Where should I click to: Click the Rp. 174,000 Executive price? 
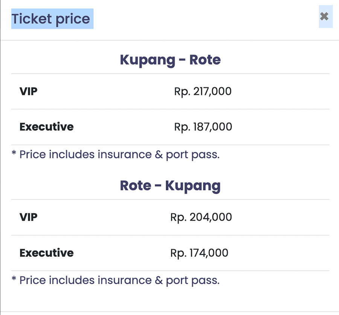[199, 253]
